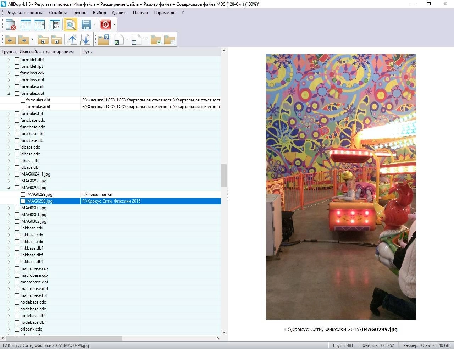Click the Размер: 0 байт / 1,40 GB entry
454x349 pixels.
click(426, 345)
